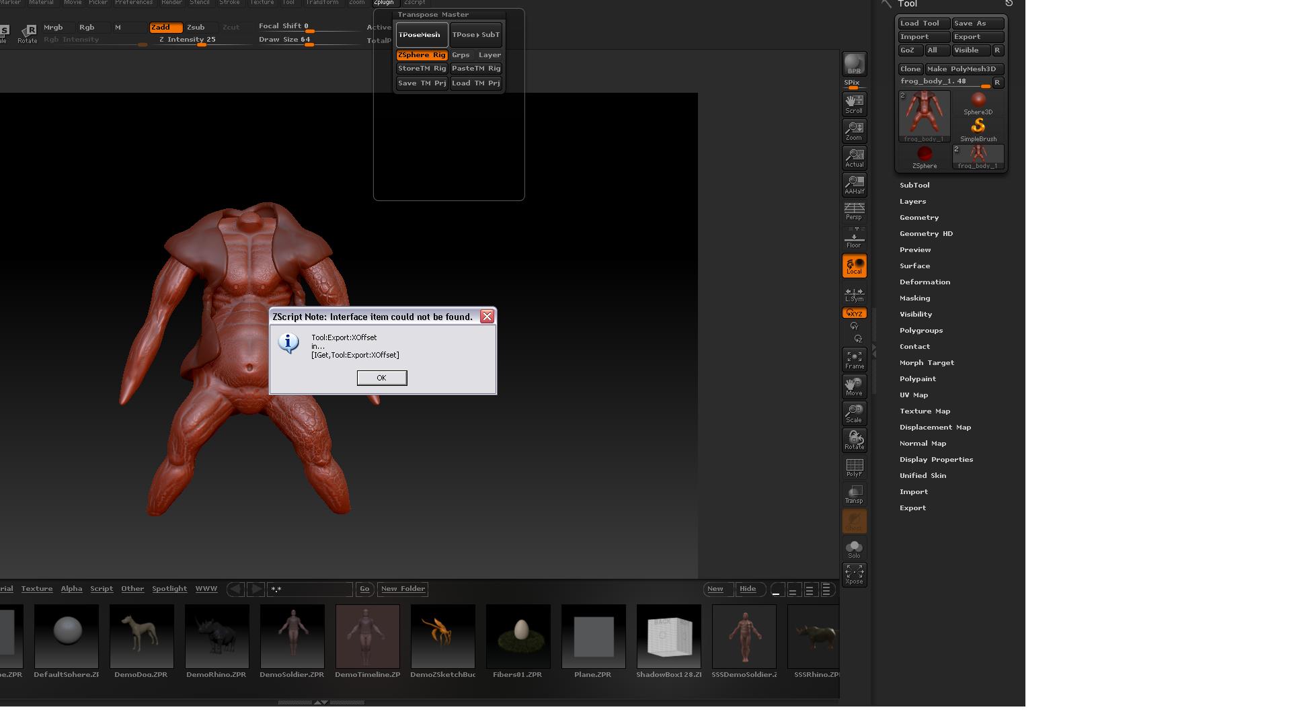Viewport: 1291px width, 726px height.
Task: Enable the Persp perspective icon
Action: [854, 211]
